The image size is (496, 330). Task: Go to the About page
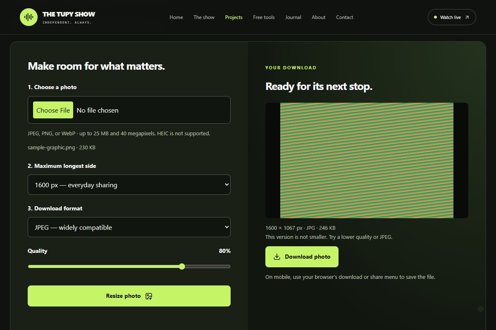click(x=319, y=17)
